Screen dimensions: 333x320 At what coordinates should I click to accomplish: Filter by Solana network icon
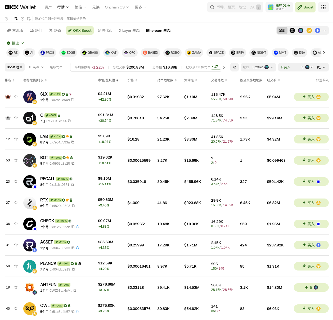pyautogui.click(x=301, y=30)
